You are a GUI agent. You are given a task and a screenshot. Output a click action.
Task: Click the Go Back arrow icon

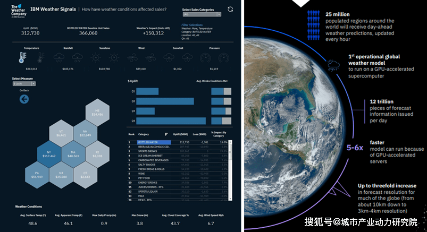[x=24, y=99]
